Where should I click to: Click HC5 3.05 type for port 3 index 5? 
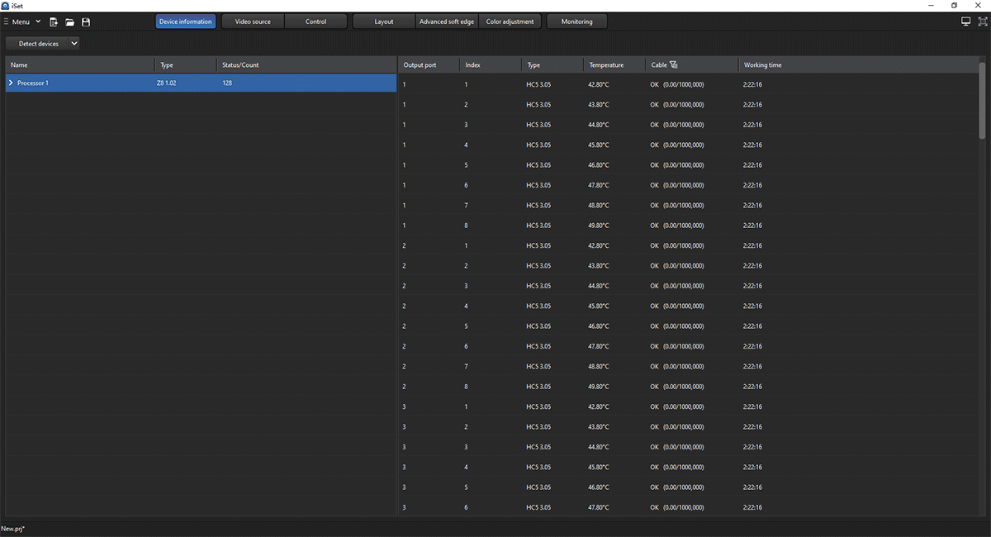(538, 487)
